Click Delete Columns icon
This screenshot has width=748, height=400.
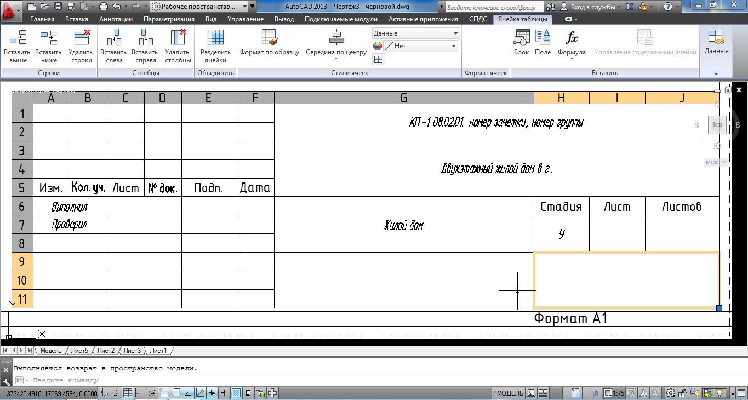[x=178, y=38]
